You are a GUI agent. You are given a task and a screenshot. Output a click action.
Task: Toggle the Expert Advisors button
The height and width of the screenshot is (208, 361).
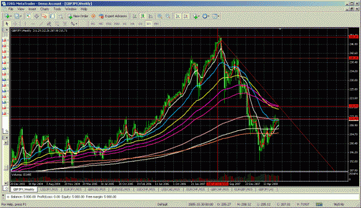[113, 16]
